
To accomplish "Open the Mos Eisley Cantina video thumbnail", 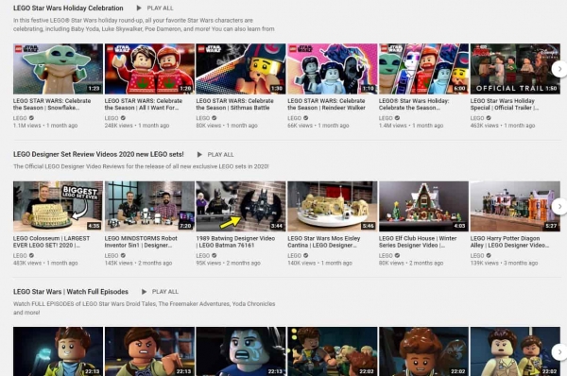I will [333, 207].
